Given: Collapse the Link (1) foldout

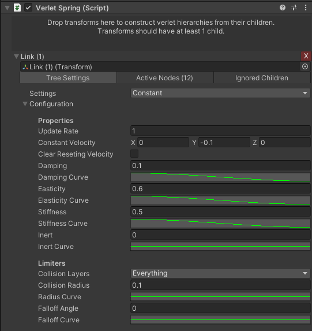Looking at the screenshot, I should [x=16, y=57].
